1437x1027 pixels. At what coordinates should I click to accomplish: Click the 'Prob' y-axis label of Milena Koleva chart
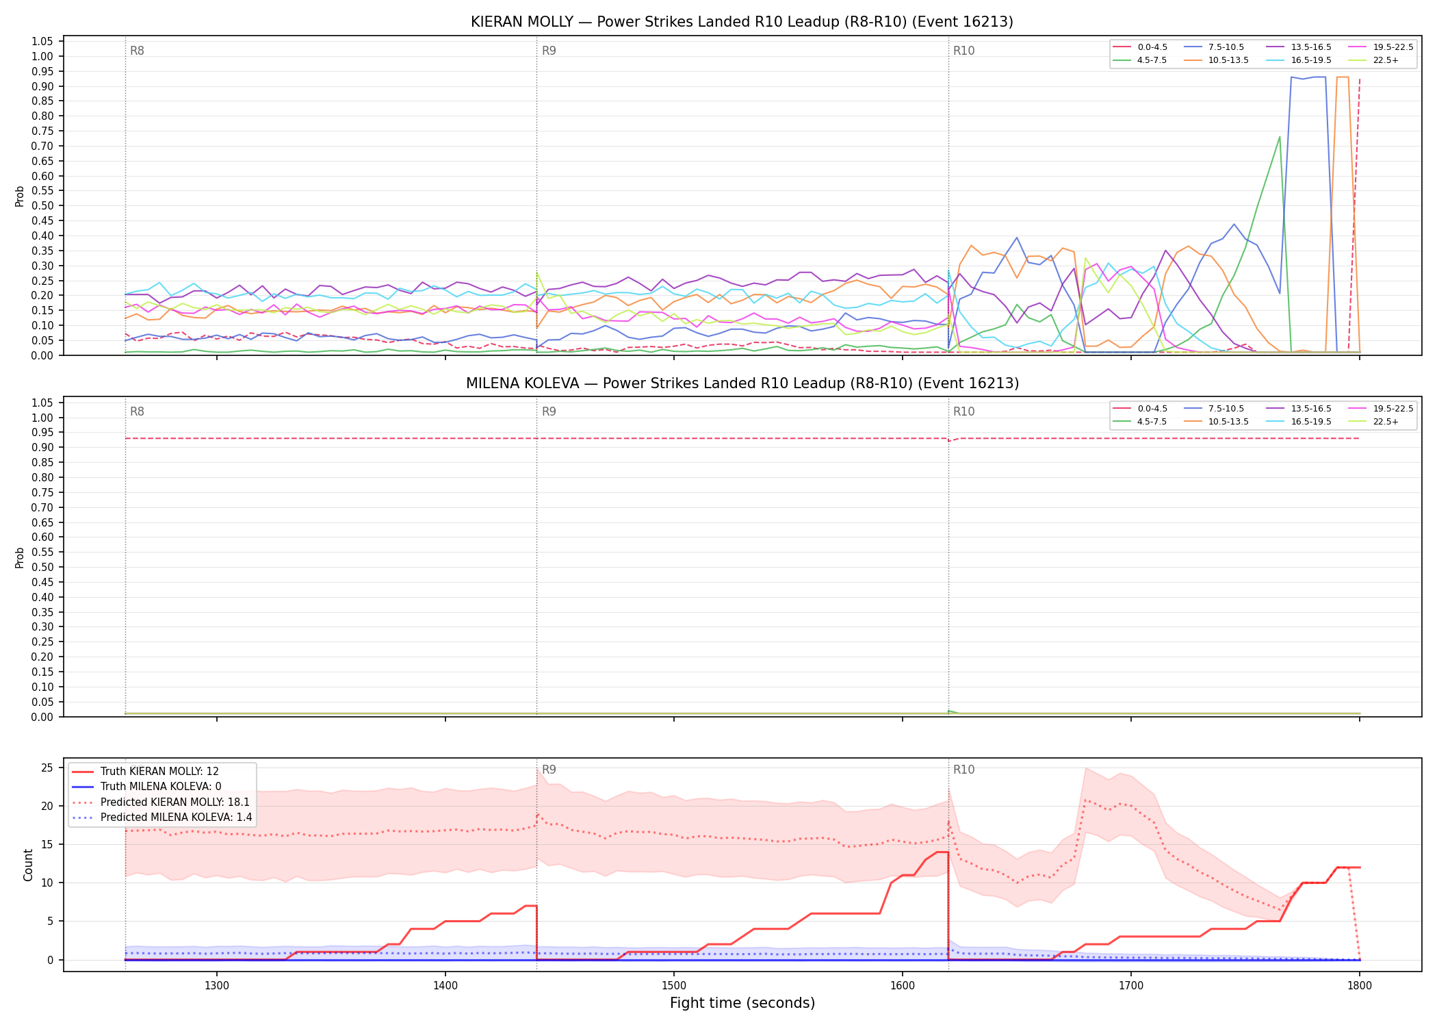click(x=20, y=557)
